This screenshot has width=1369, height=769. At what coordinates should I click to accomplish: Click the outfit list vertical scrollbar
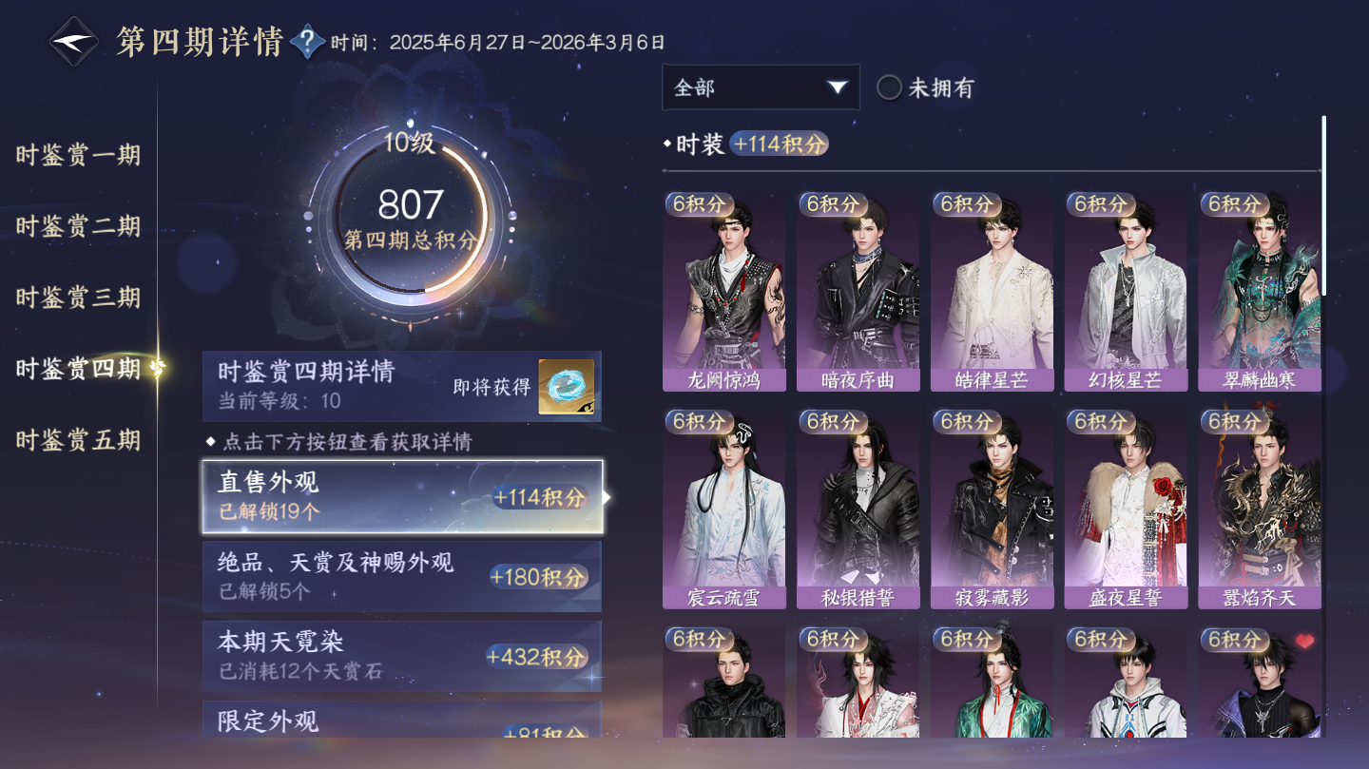point(1323,205)
